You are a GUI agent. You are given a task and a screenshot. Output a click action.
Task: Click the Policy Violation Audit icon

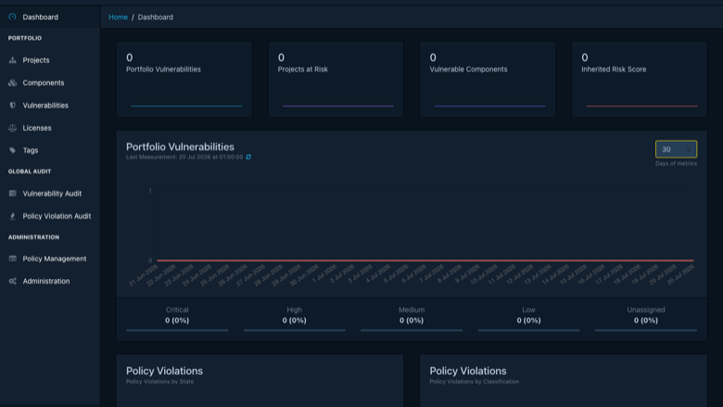12,216
